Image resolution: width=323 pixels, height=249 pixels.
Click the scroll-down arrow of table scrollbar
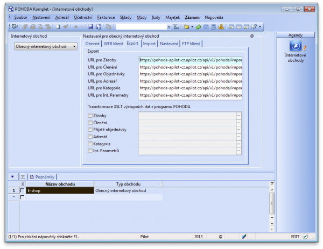coord(272,217)
